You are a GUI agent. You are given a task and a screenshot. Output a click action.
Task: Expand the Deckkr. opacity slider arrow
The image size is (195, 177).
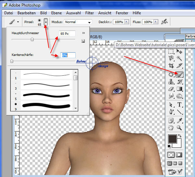127,22
